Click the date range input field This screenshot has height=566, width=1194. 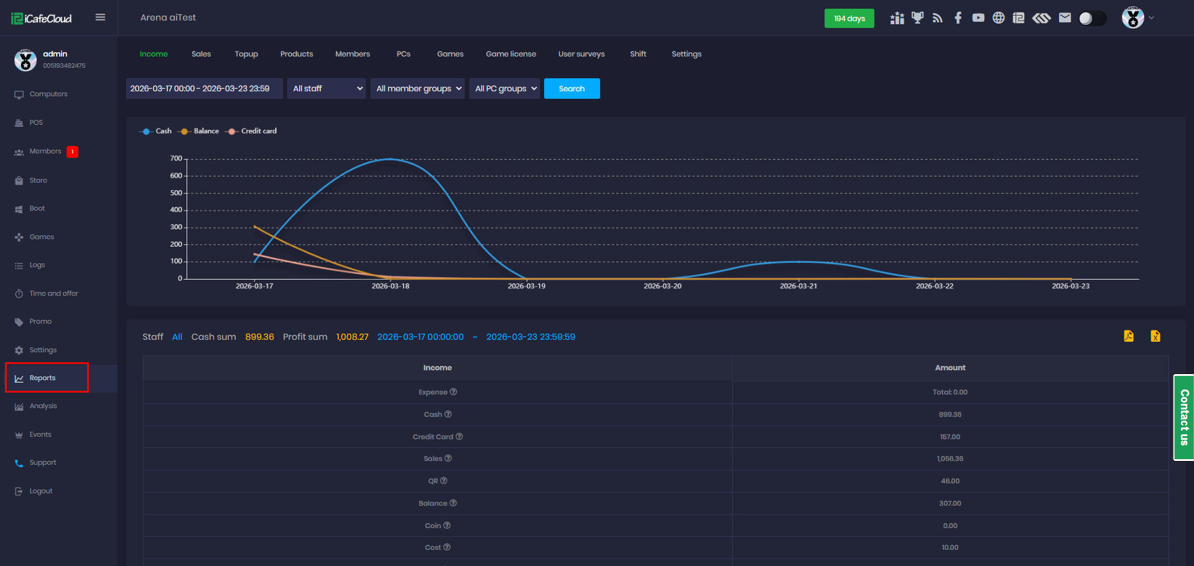pyautogui.click(x=204, y=88)
